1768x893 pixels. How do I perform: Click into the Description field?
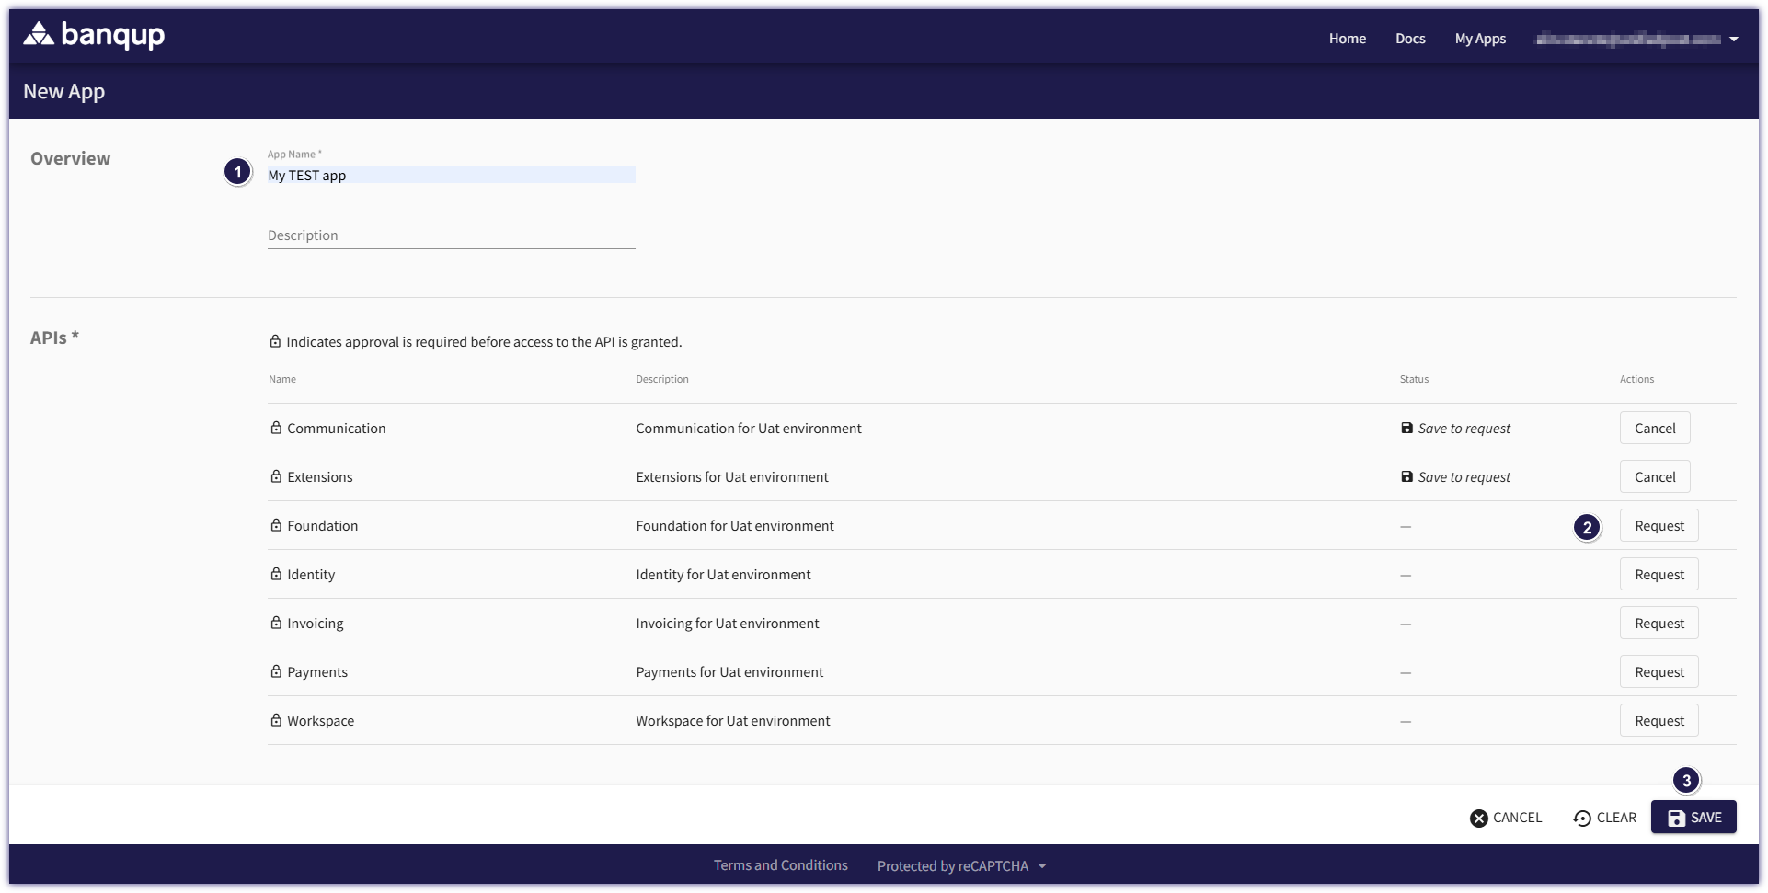(451, 235)
